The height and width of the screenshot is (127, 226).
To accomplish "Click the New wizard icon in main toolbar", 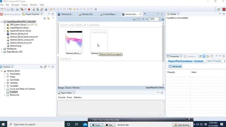I will click(x=2, y=9).
